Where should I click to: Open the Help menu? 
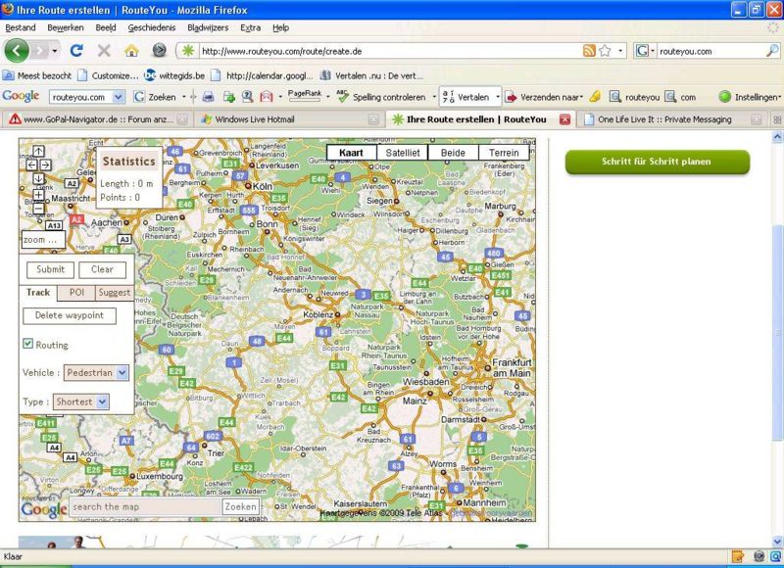(x=281, y=28)
